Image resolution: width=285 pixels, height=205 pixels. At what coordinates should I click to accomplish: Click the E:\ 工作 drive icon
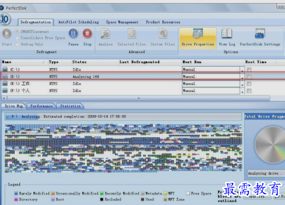pyautogui.click(x=5, y=83)
